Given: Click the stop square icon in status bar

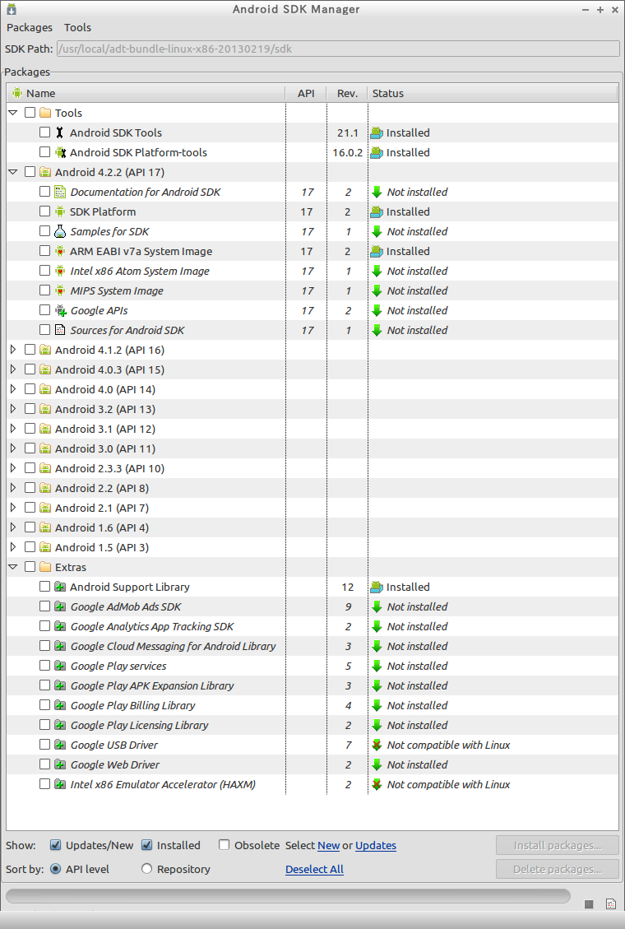Looking at the screenshot, I should click(x=589, y=904).
